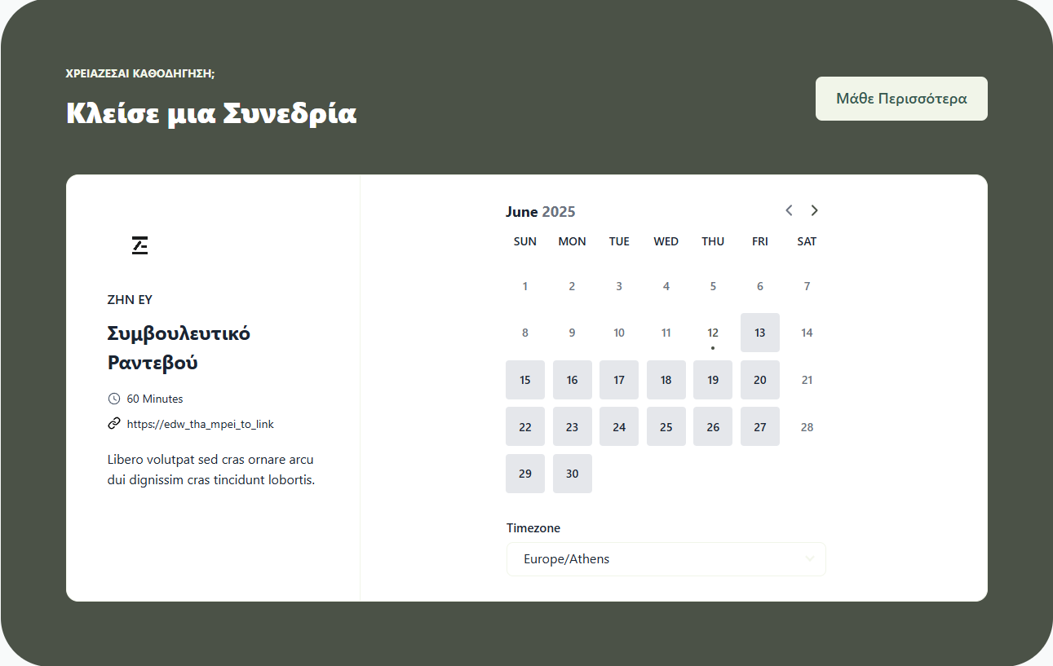Screen dimensions: 1053x666
Task: Select the date June 20
Action: (x=759, y=380)
